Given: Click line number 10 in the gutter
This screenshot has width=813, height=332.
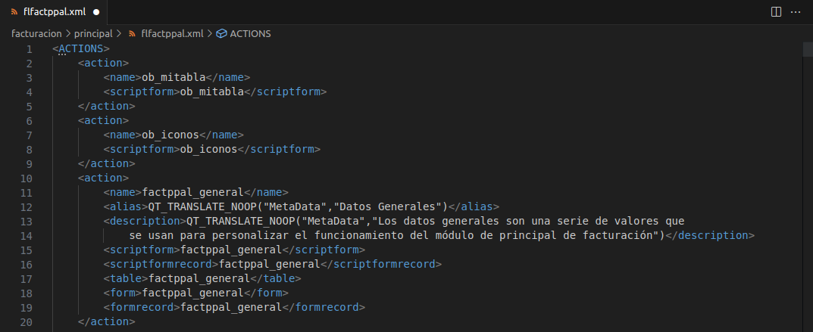Looking at the screenshot, I should click(26, 178).
